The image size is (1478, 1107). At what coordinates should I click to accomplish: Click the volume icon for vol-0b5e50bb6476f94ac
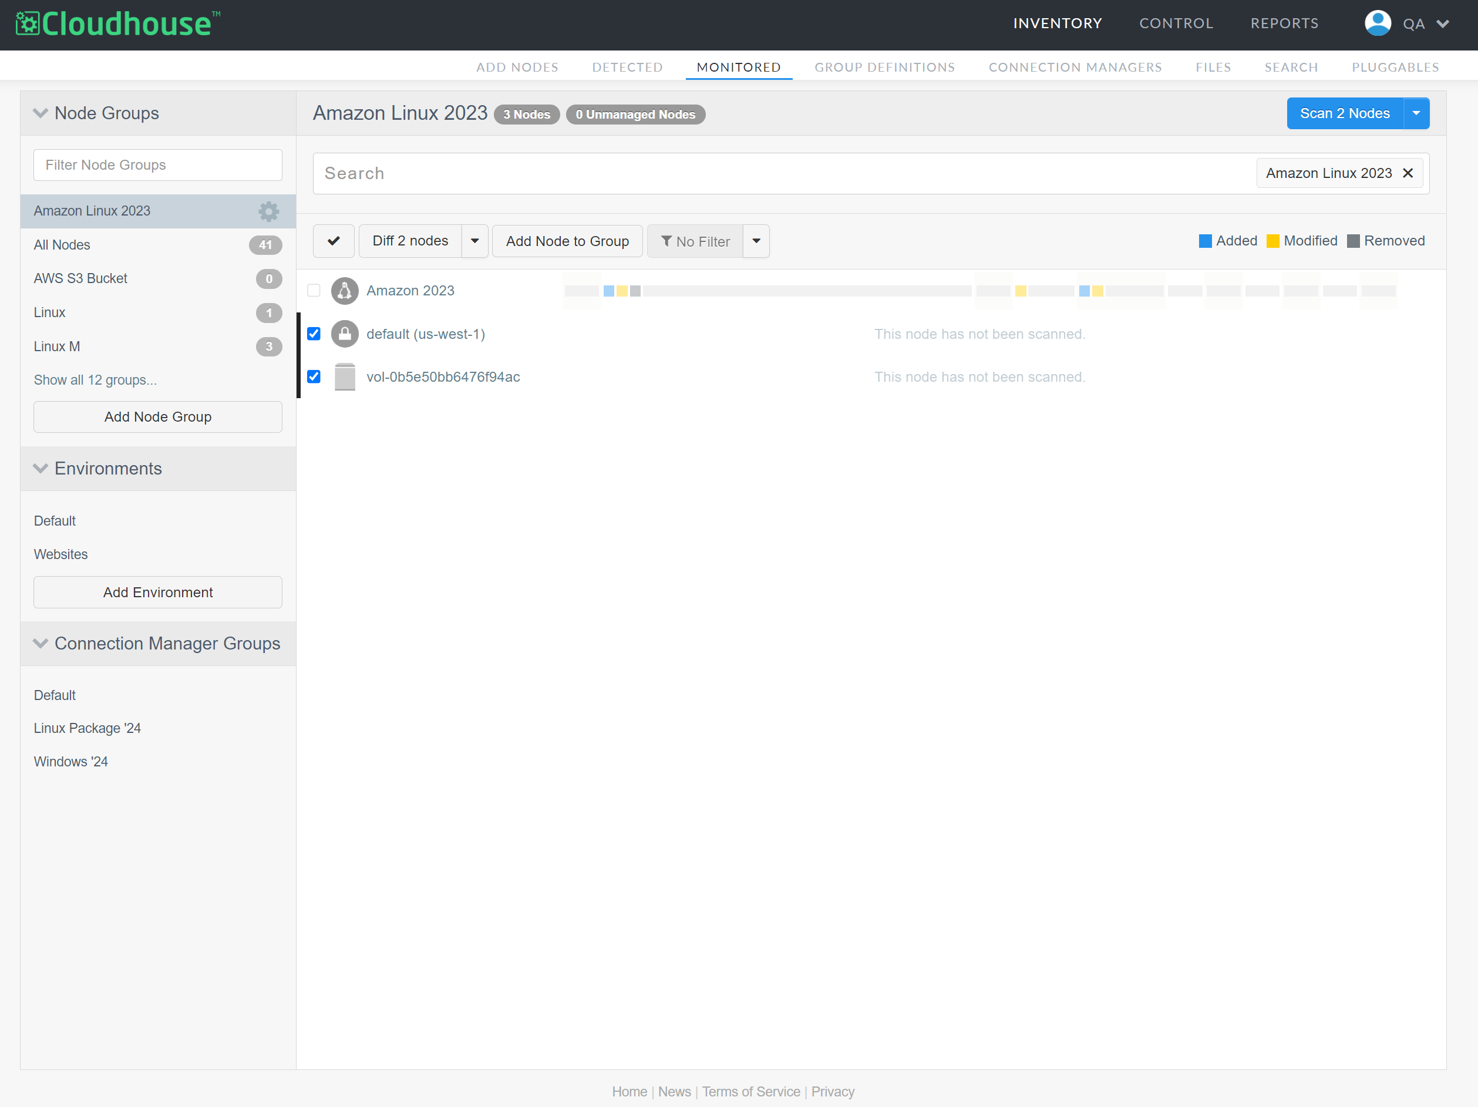345,377
